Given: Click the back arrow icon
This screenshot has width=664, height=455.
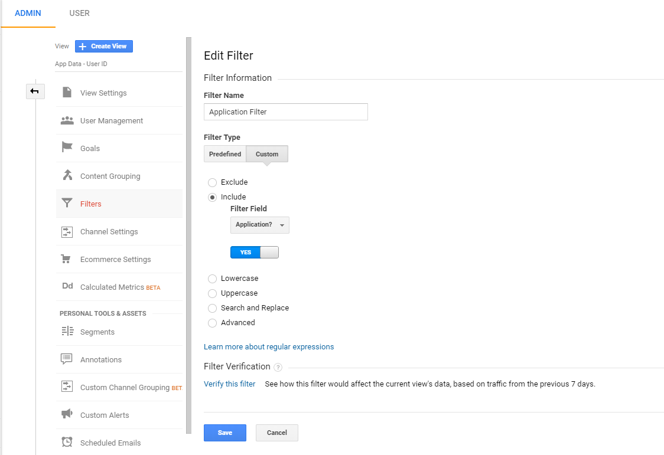Looking at the screenshot, I should click(35, 91).
